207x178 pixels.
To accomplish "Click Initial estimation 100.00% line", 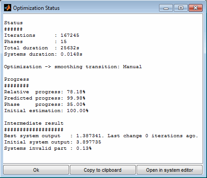I will tap(46, 111).
